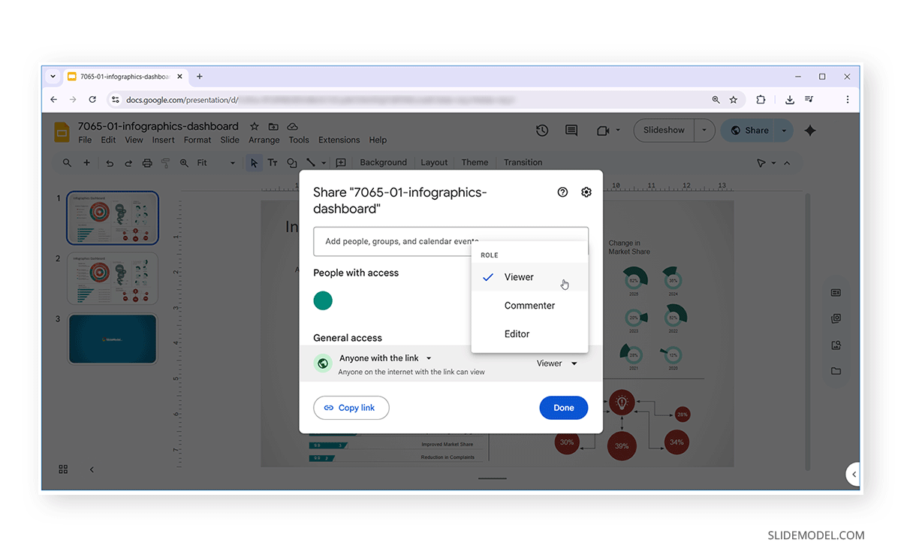Select the shapes tool

pos(292,162)
